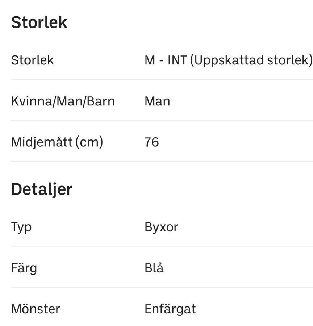Click the size letter "M" value

tap(150, 60)
